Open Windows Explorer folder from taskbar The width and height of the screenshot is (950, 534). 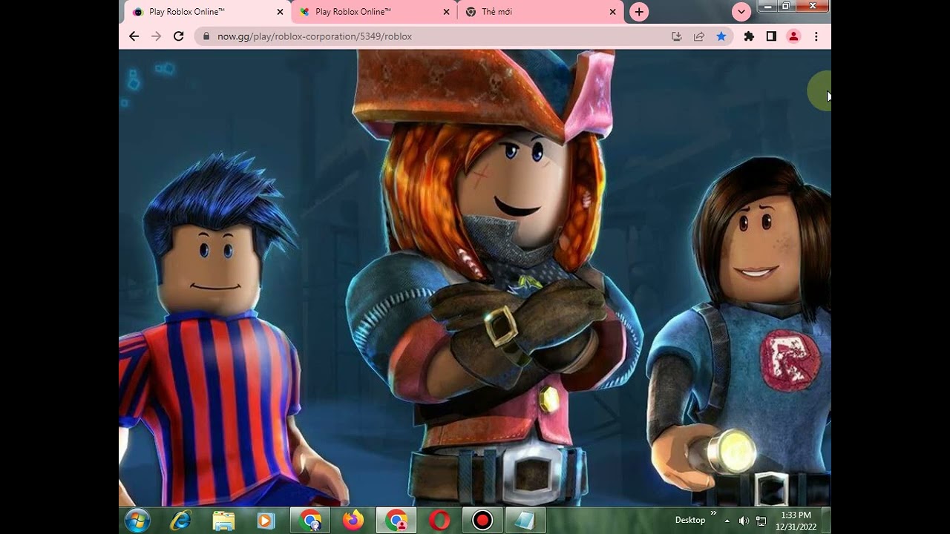[x=223, y=521]
